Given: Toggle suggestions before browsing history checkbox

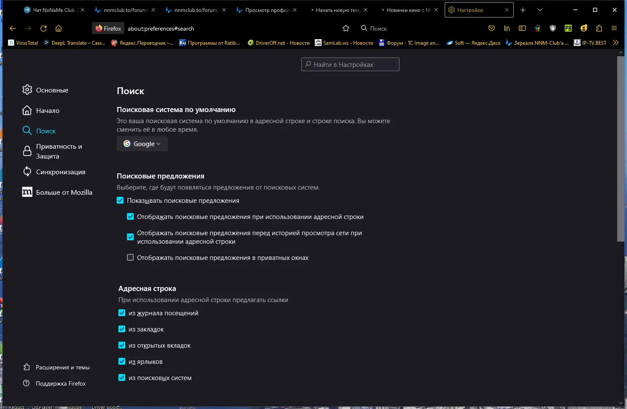Looking at the screenshot, I should [130, 237].
